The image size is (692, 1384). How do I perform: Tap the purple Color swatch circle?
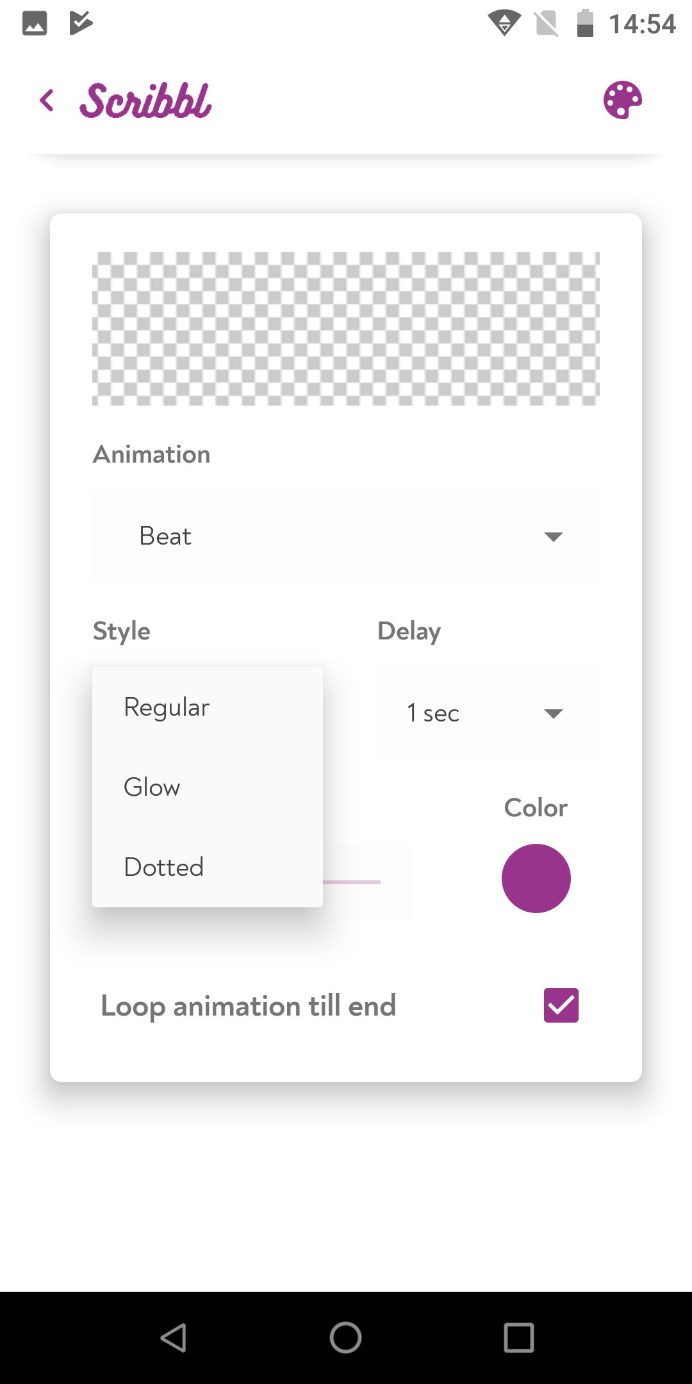pyautogui.click(x=536, y=878)
